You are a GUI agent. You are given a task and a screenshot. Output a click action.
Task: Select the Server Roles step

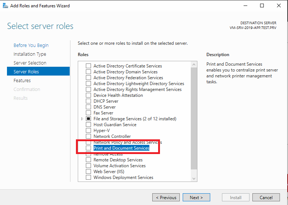[38, 72]
